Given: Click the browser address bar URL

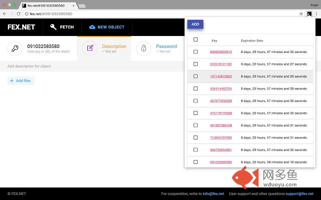Looking at the screenshot, I should (x=51, y=14).
